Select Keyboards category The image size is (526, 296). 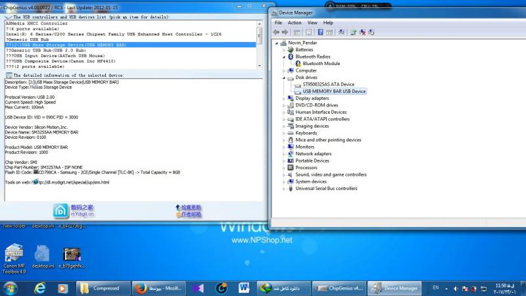(x=306, y=133)
